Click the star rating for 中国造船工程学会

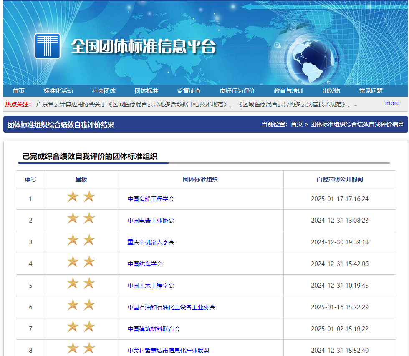[81, 196]
